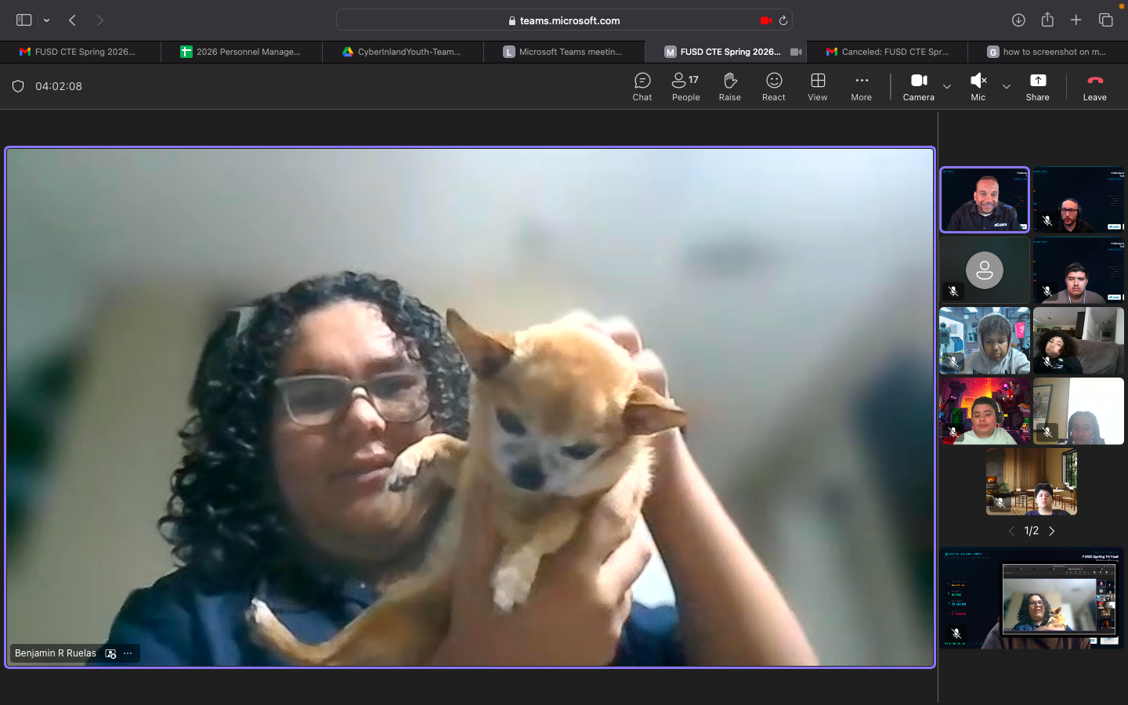Viewport: 1128px width, 705px height.
Task: Mute your Mic
Action: [x=978, y=86]
